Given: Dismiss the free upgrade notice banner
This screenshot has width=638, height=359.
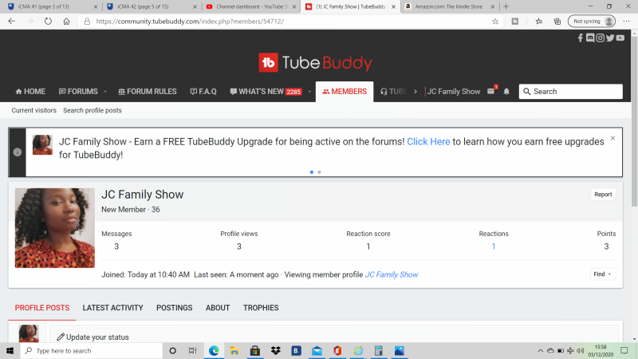Looking at the screenshot, I should (x=612, y=138).
